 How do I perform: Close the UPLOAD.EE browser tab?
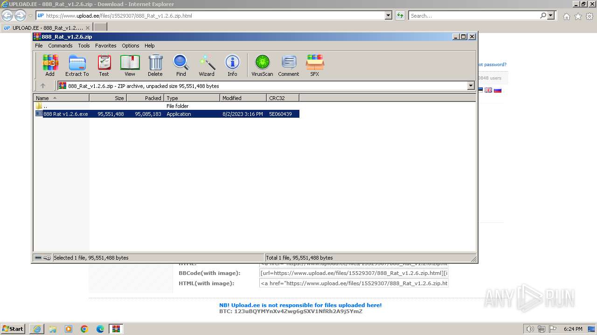pyautogui.click(x=87, y=28)
